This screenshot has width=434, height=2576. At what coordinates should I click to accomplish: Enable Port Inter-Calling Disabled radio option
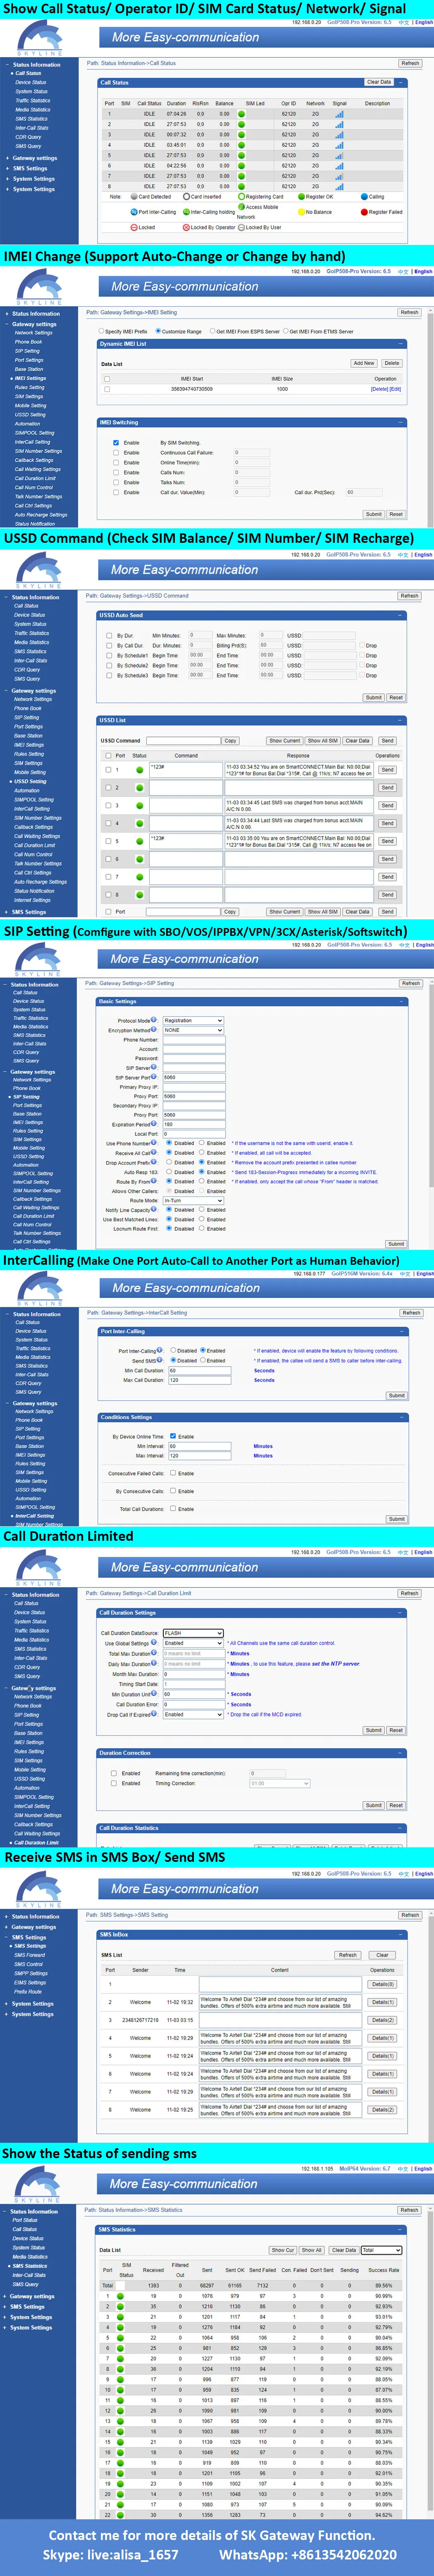173,1350
